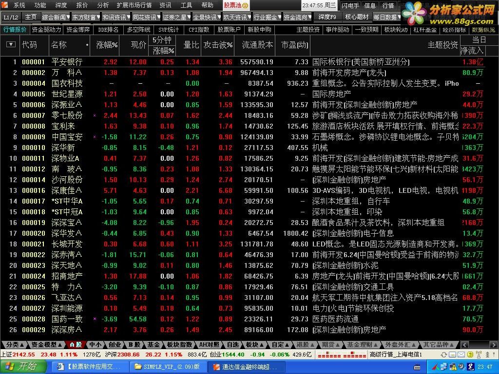Click the 事件驱动 link

click(x=337, y=30)
